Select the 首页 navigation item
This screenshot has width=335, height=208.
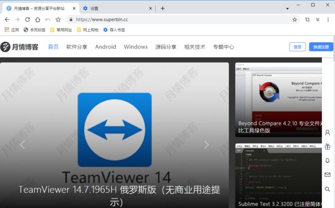[53, 47]
